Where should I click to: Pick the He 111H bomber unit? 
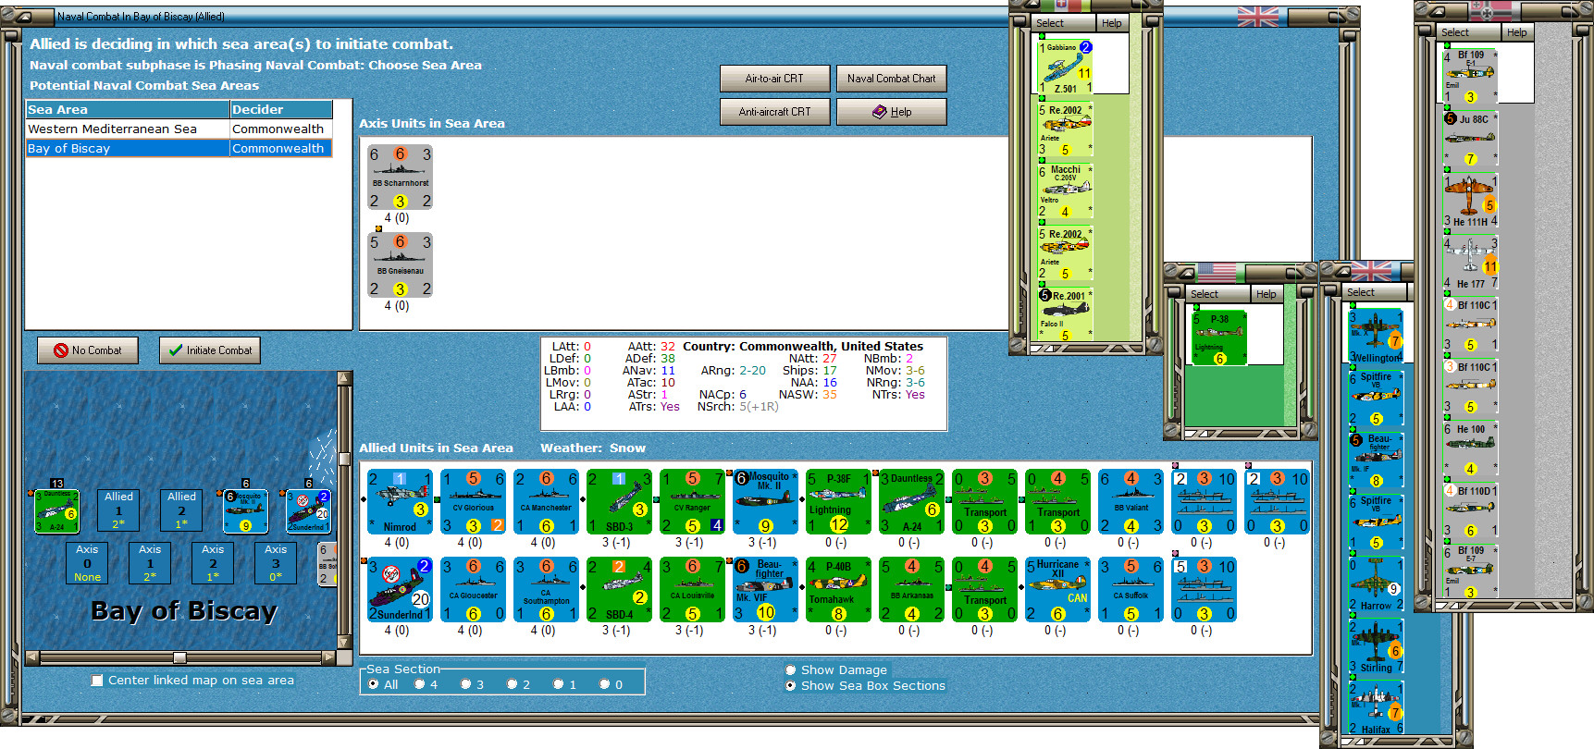1470,201
